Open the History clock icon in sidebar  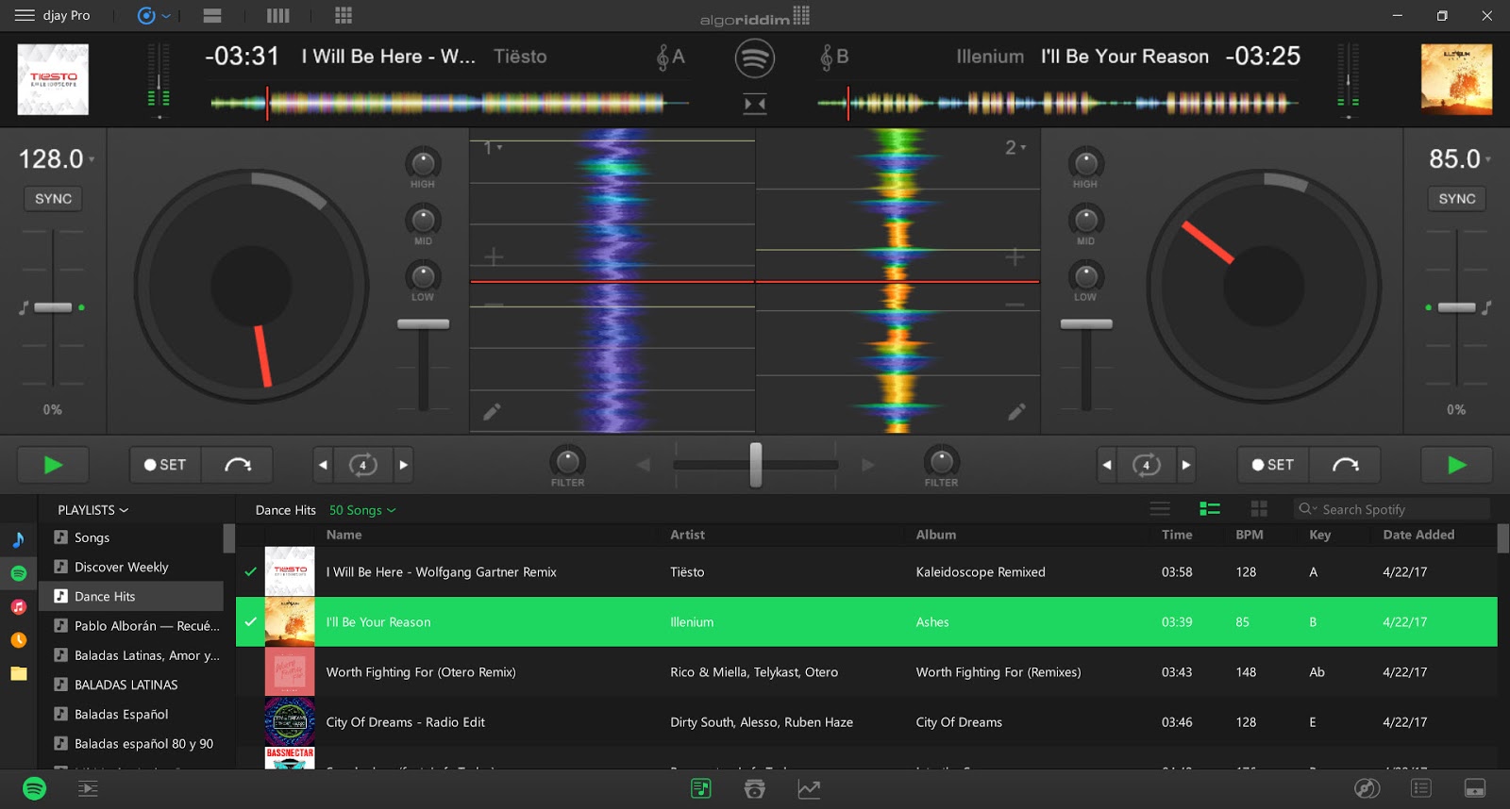(x=18, y=639)
